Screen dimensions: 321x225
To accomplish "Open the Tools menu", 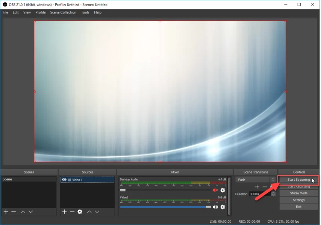I will [x=85, y=12].
